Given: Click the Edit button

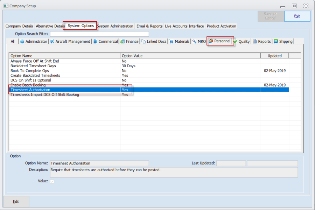Looking at the screenshot, I should tap(16, 202).
